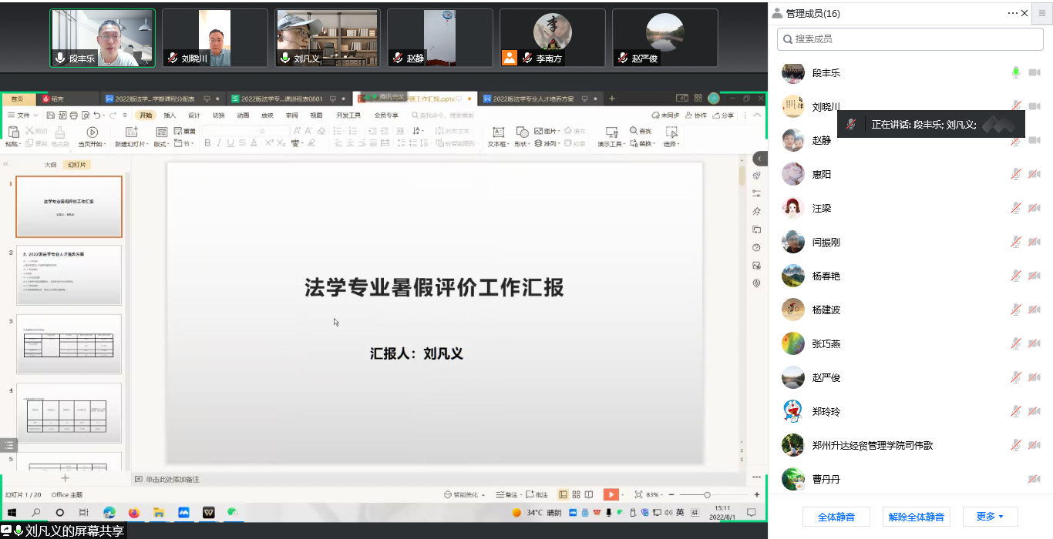
Task: Switch to slide sorter grid view icon
Action: click(x=576, y=494)
